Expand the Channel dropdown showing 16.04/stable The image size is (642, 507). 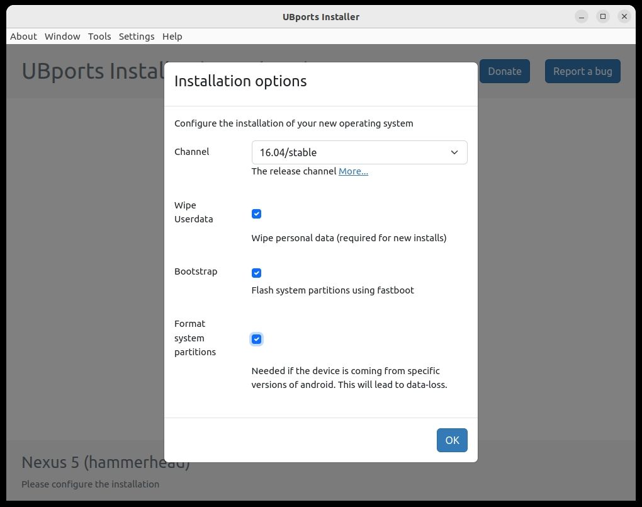point(359,152)
